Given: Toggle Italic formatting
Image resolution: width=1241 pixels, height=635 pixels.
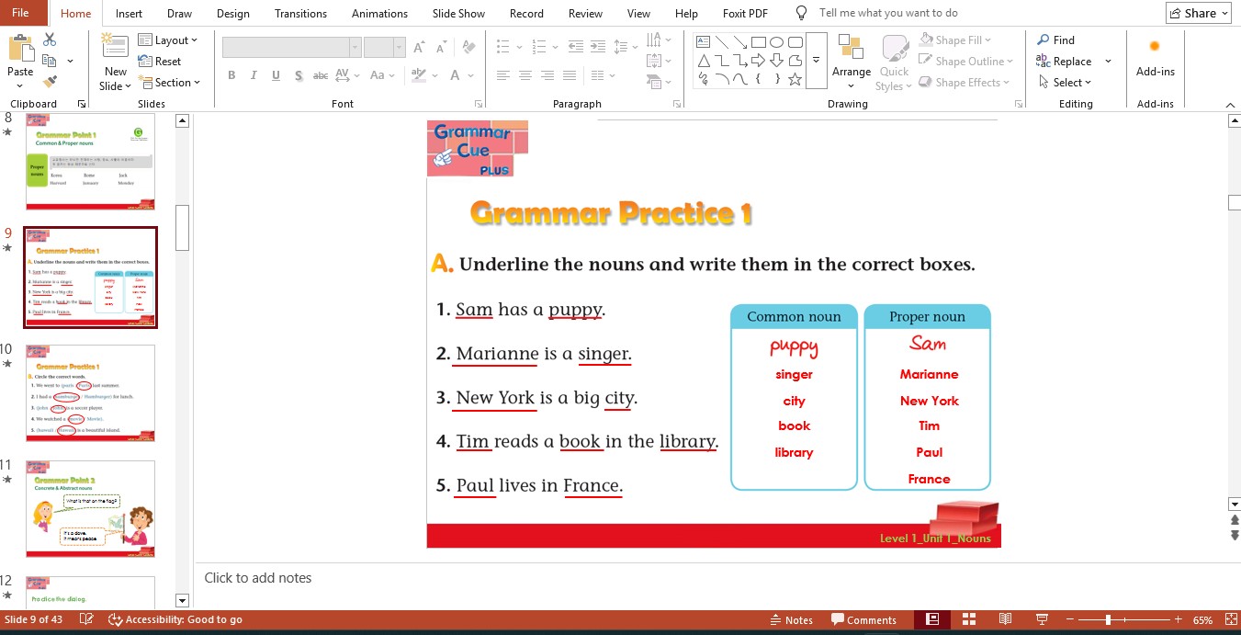Looking at the screenshot, I should click(x=254, y=76).
